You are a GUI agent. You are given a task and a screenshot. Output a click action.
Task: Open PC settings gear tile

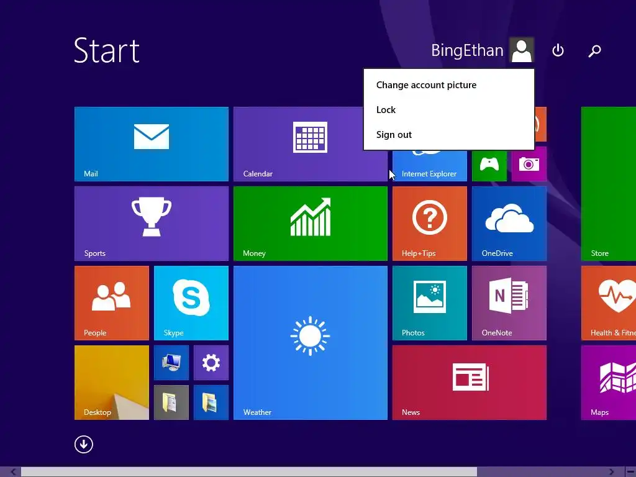tap(211, 363)
